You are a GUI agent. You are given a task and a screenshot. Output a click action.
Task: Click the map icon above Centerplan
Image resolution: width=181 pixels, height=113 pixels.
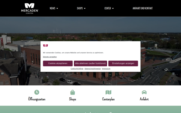point(108,92)
